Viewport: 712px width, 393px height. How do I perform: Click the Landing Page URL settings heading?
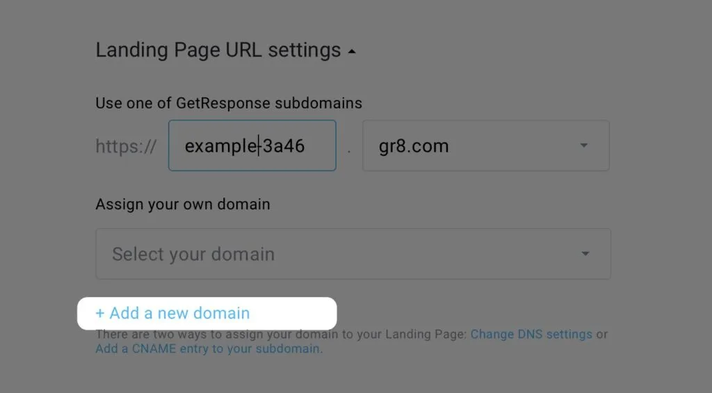[x=218, y=50]
